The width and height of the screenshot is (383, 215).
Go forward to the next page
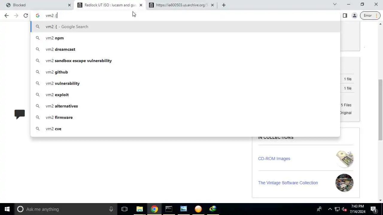16,16
